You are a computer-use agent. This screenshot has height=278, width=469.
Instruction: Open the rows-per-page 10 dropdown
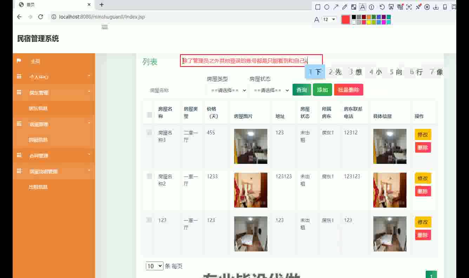tap(154, 266)
